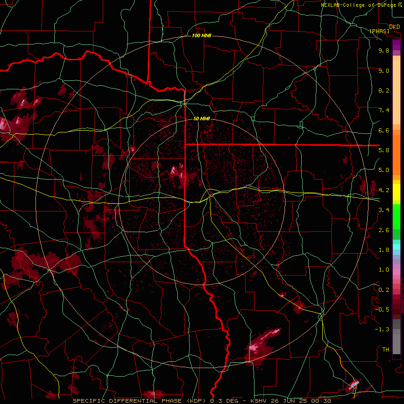Select the 1.0 scale value
The image size is (404, 404).
[384, 270]
